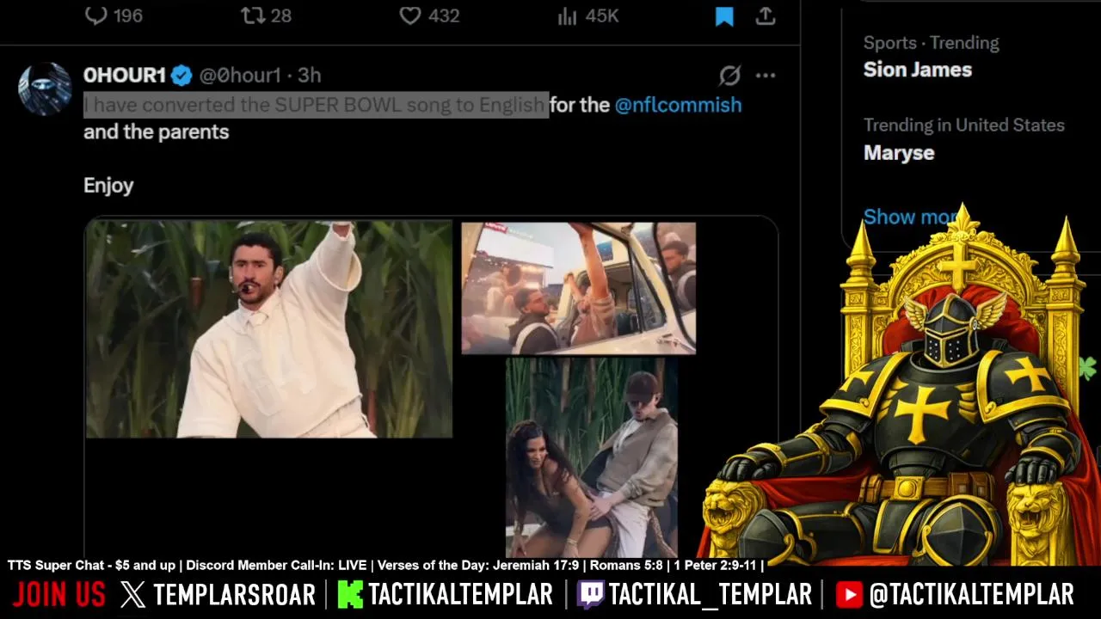1101x619 pixels.
Task: Open the three-dot more menu on the post
Action: pos(766,76)
